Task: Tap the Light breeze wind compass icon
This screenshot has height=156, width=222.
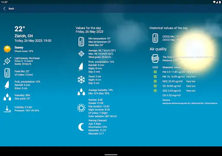Action: [x=7, y=61]
